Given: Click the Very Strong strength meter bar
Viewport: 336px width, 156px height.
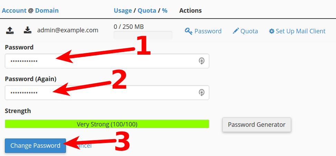Looking at the screenshot, I should pyautogui.click(x=107, y=124).
